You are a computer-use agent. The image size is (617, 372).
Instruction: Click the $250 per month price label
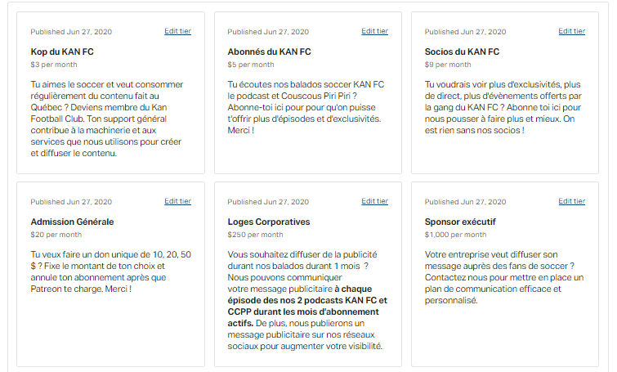(255, 235)
